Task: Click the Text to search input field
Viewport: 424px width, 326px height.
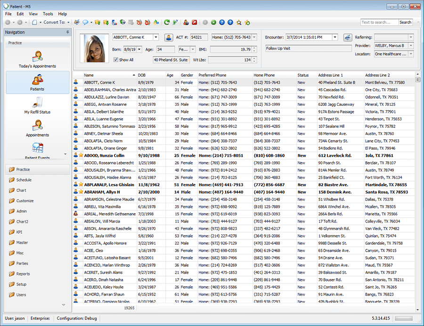Action: click(379, 22)
